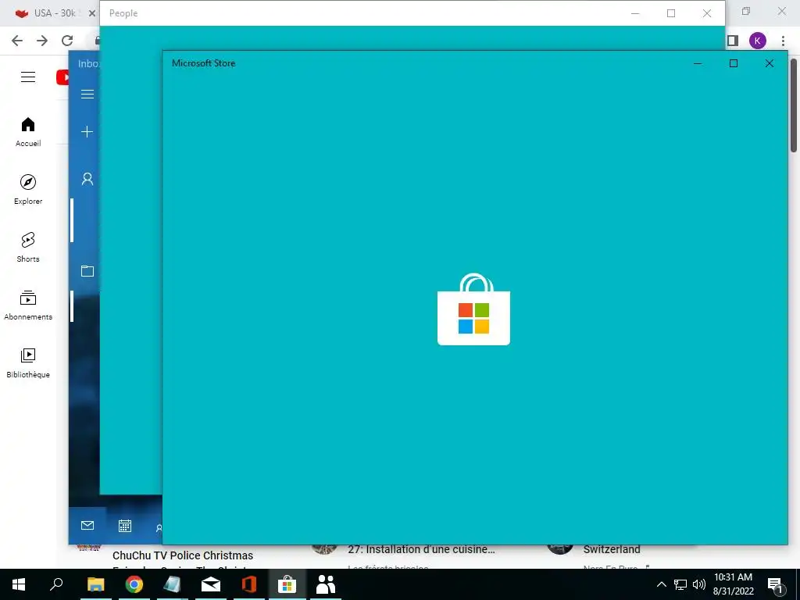This screenshot has width=800, height=600.
Task: Open Office app from taskbar
Action: tap(249, 584)
